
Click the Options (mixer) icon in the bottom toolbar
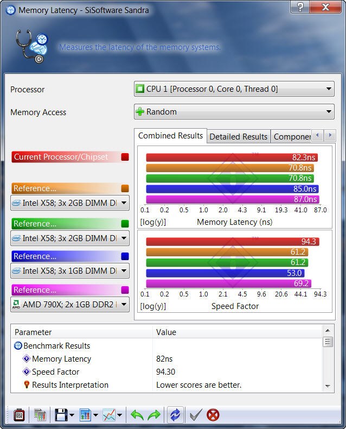[19, 415]
